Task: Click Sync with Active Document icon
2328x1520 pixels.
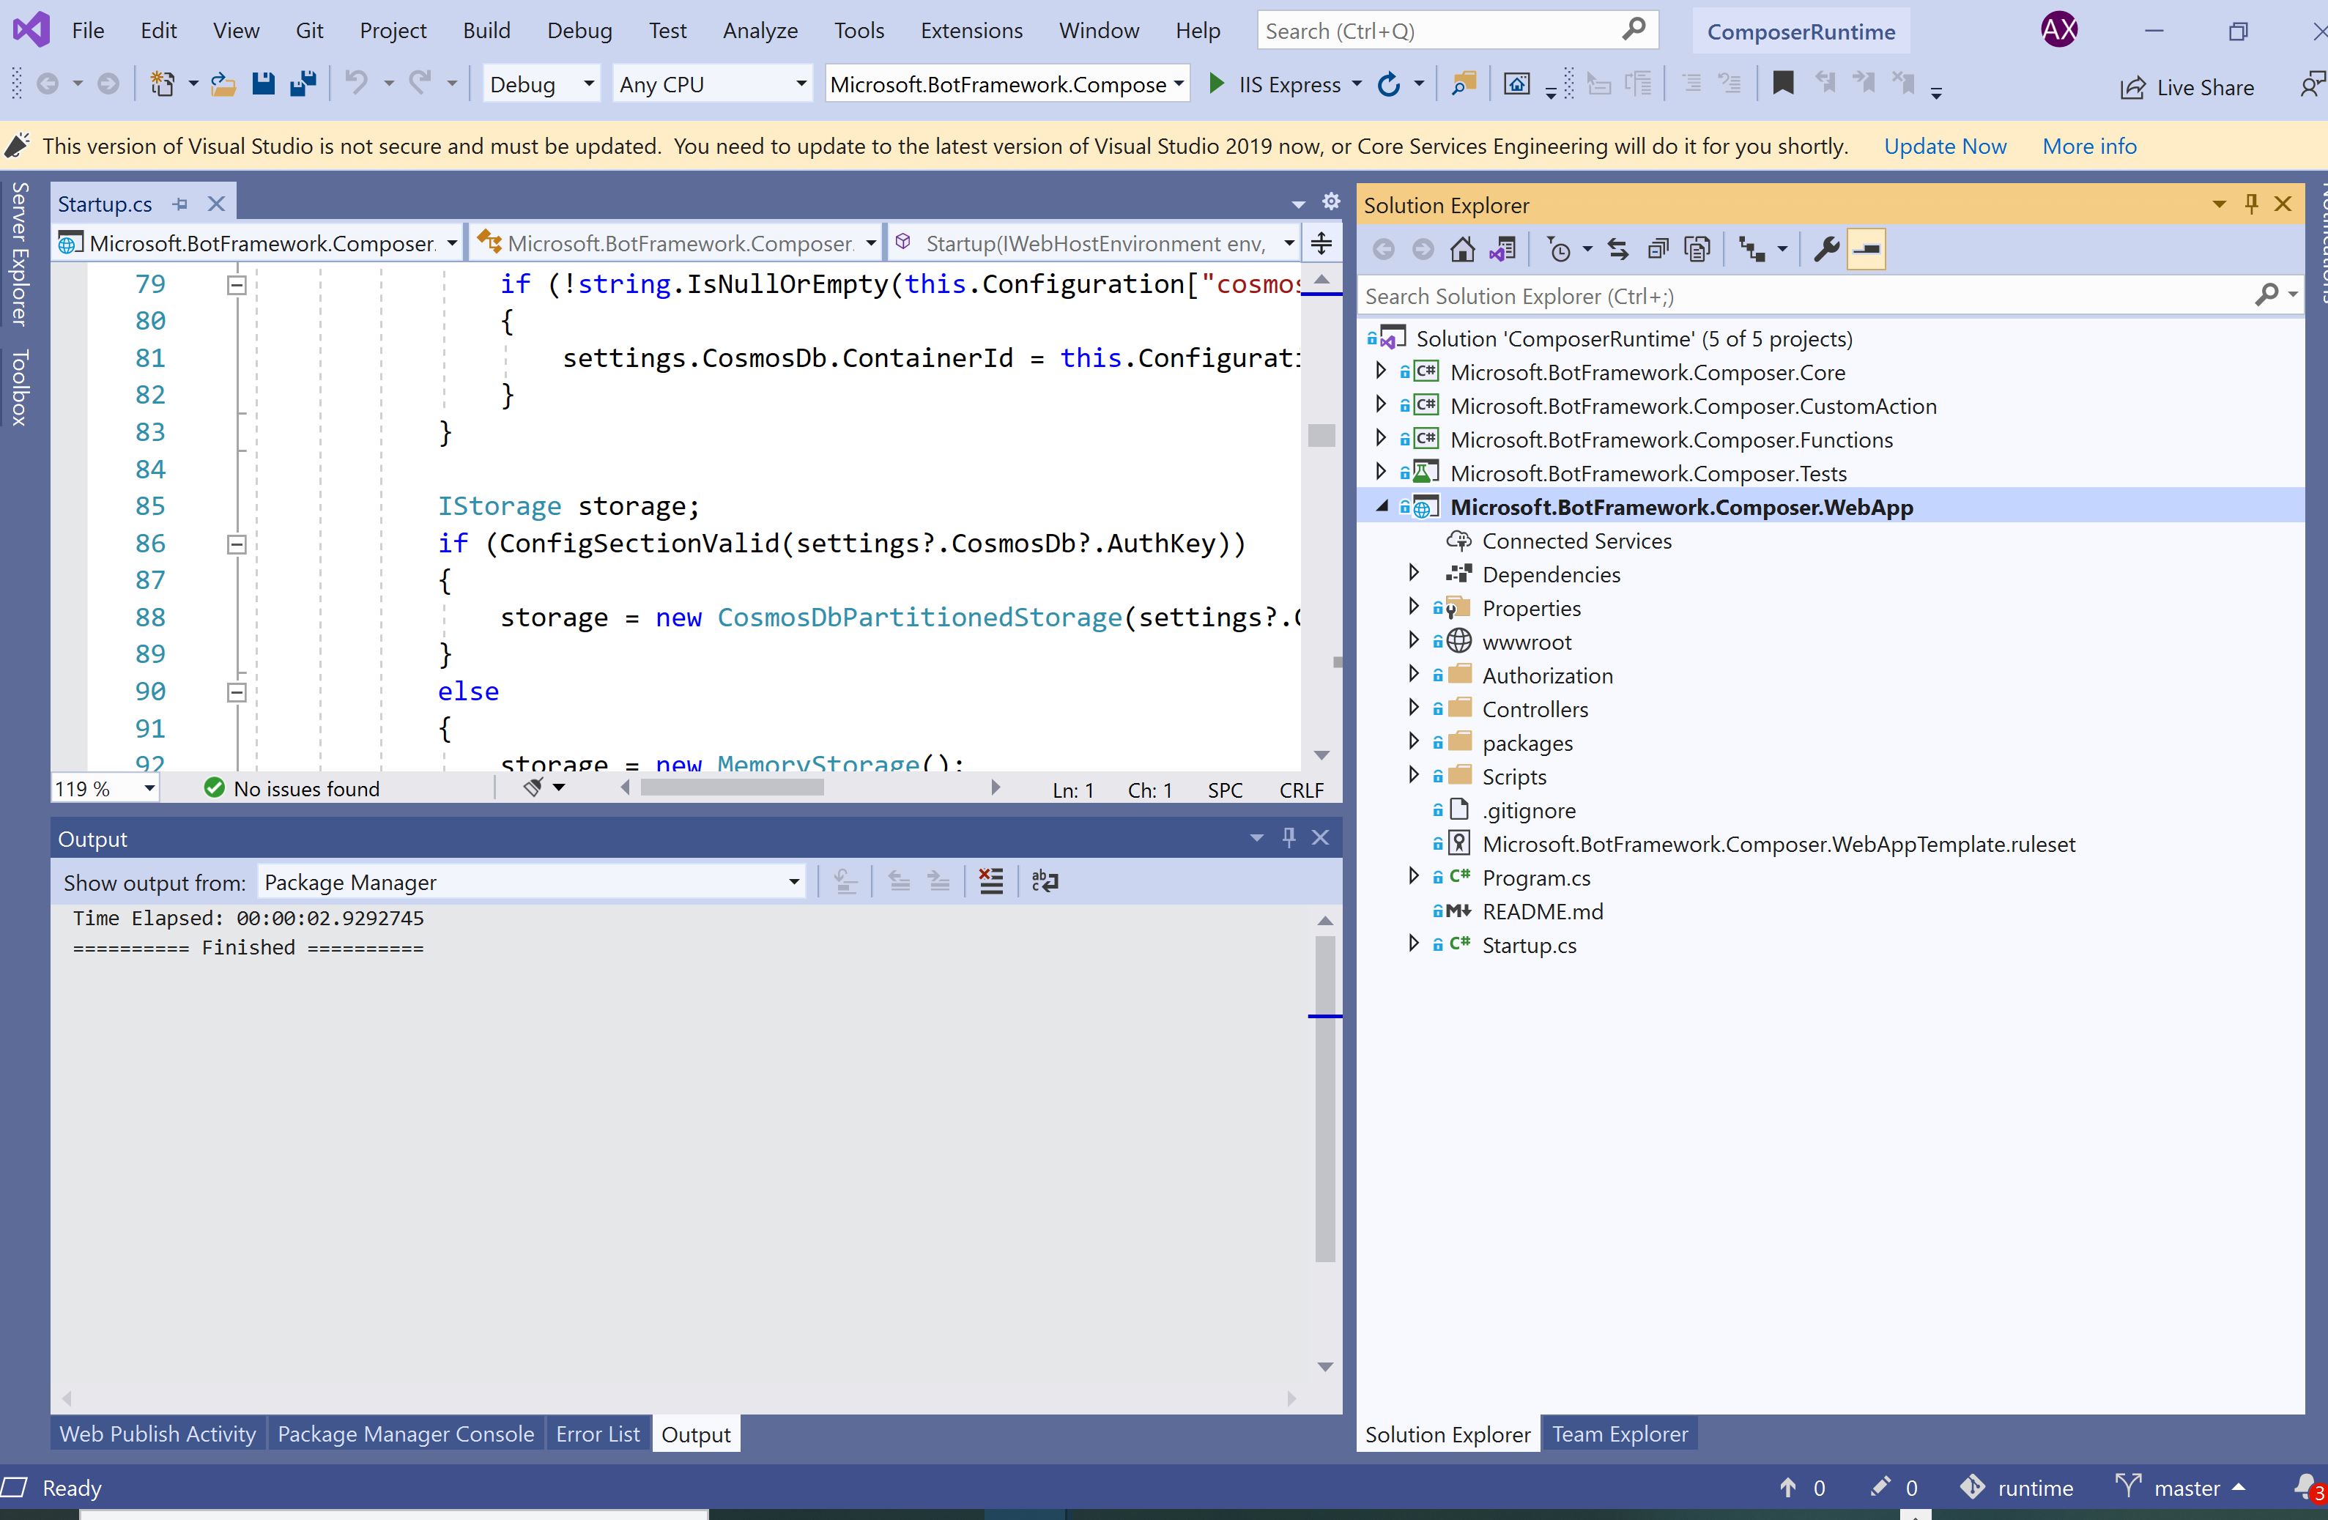Action: [x=1618, y=249]
